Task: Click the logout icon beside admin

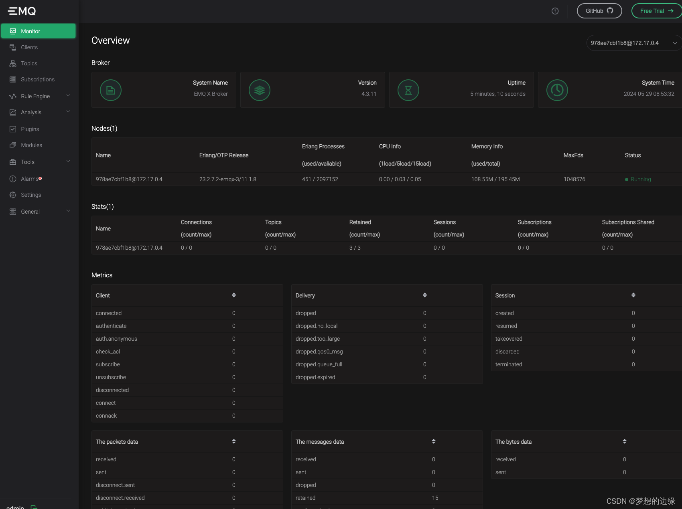Action: pyautogui.click(x=34, y=507)
